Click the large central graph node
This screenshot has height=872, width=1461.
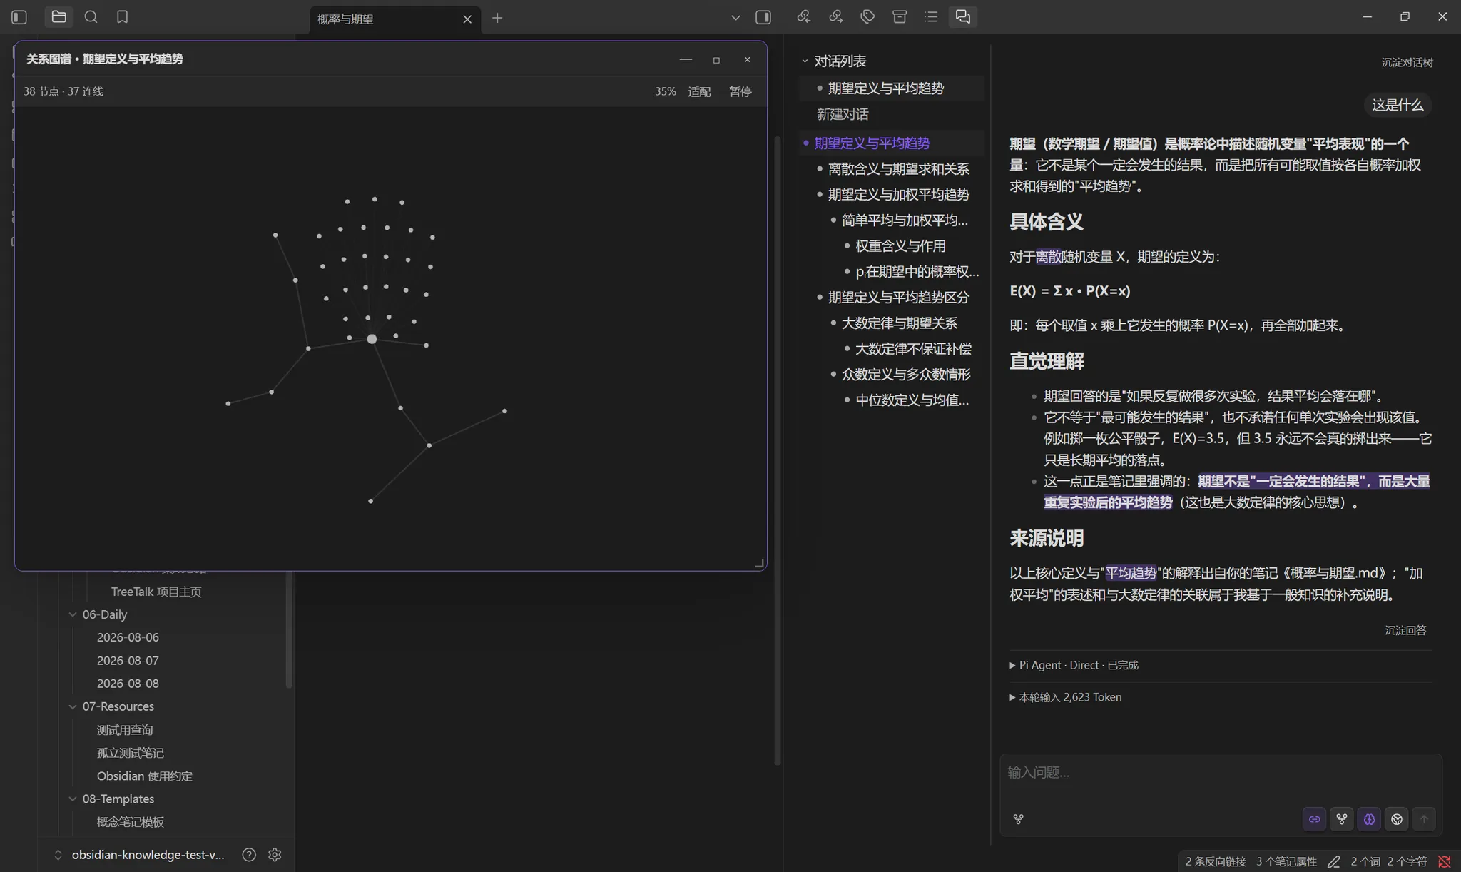(x=372, y=339)
